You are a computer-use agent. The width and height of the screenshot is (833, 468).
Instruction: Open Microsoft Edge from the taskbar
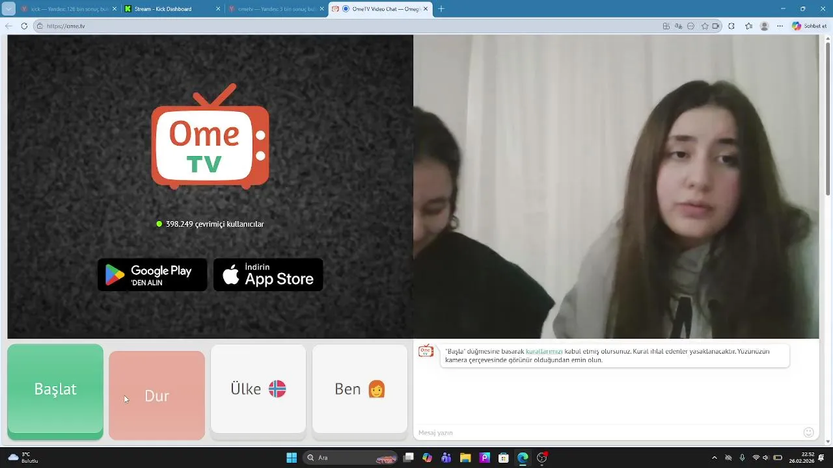(x=523, y=458)
